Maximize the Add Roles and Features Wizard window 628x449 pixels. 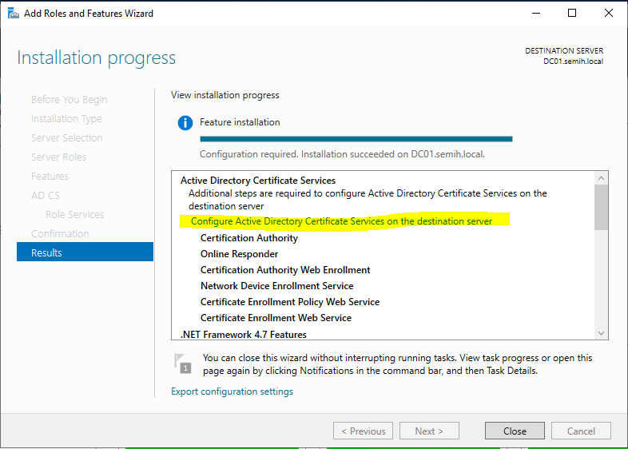coord(572,13)
